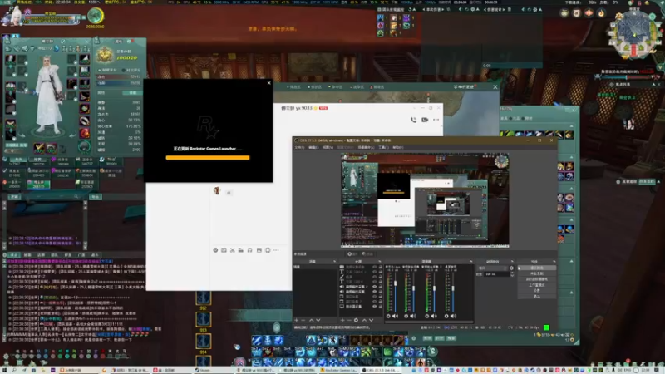
Task: Switch to OBS from the Windows taskbar
Action: pos(381,370)
